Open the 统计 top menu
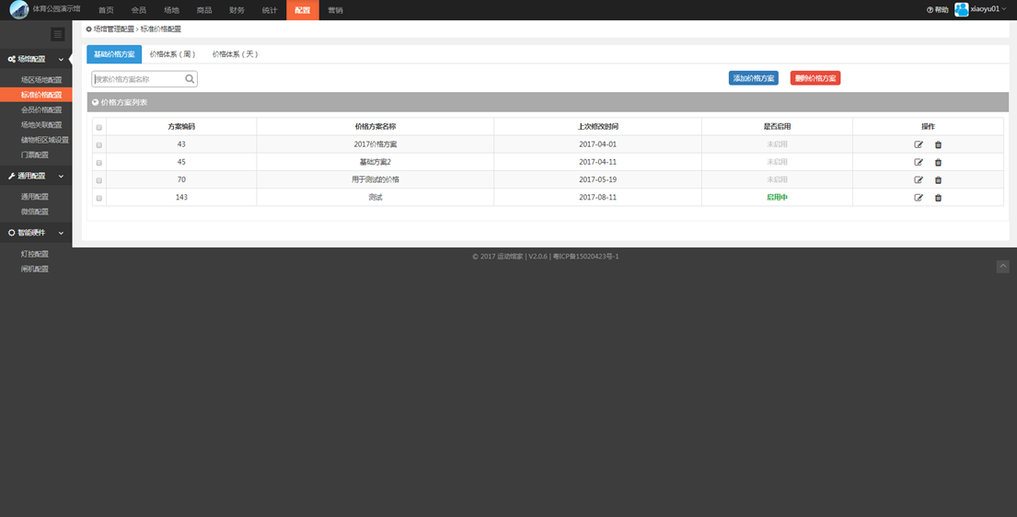Screen dimensions: 1017x517 (x=270, y=10)
